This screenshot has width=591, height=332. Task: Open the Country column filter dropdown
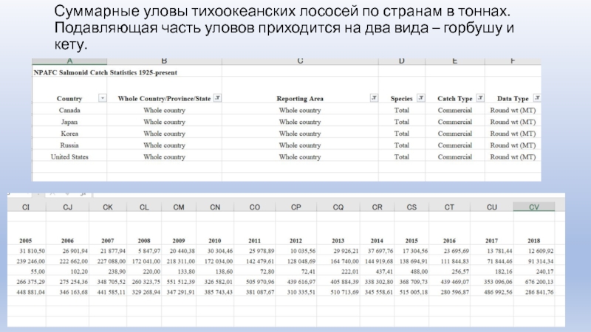click(x=103, y=98)
